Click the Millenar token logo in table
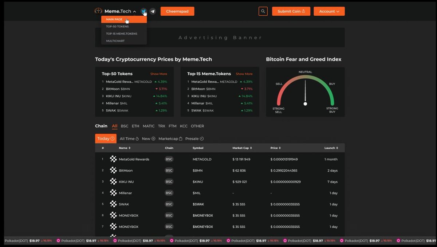 (x=113, y=193)
